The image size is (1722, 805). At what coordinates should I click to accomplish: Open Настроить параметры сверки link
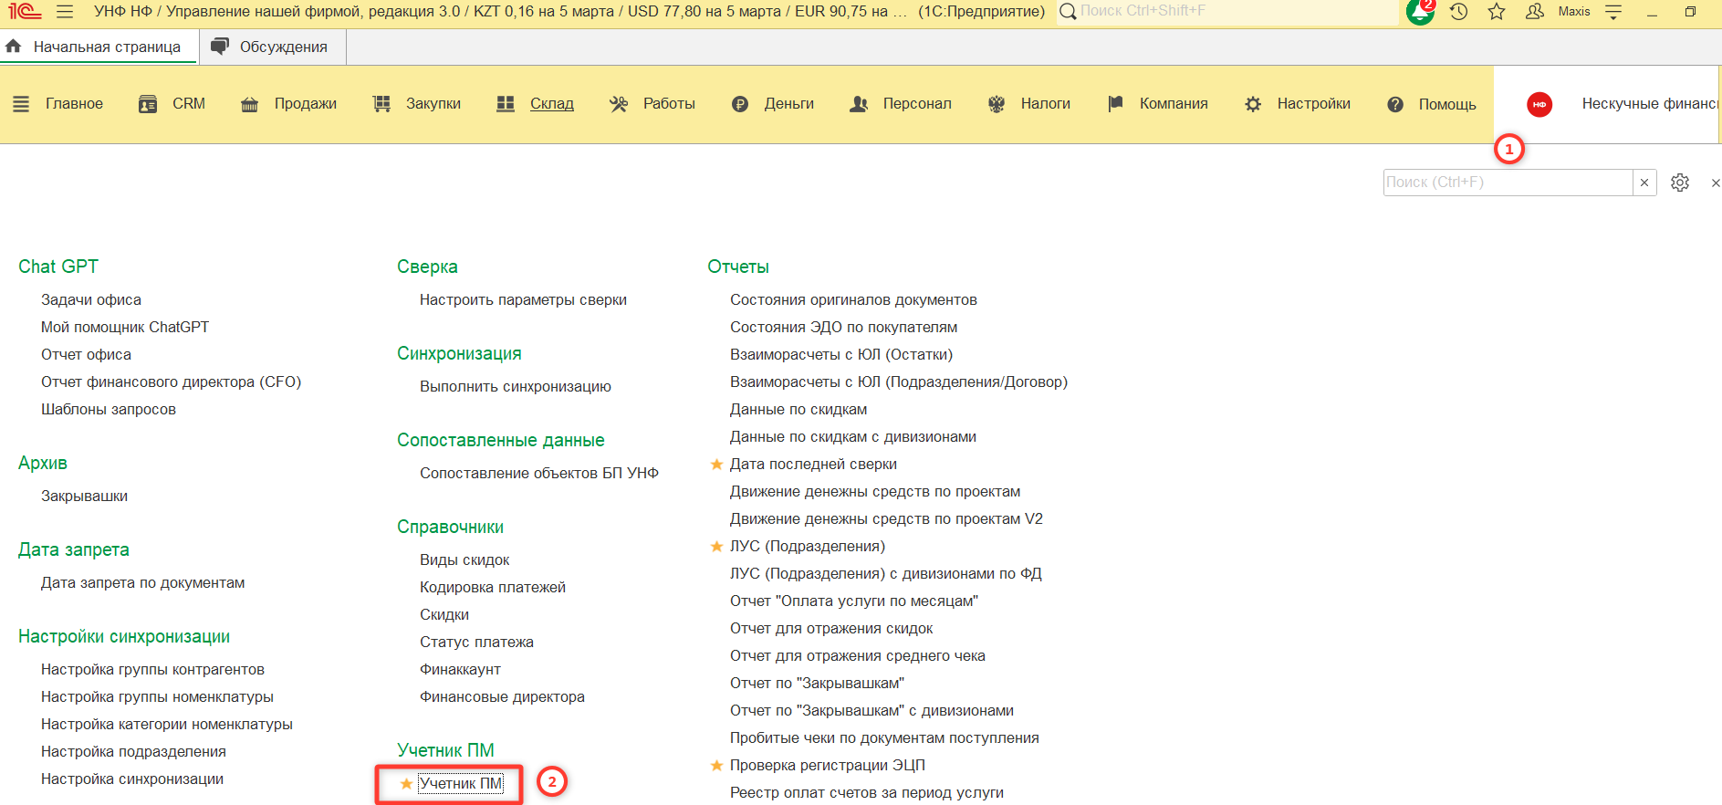click(523, 300)
